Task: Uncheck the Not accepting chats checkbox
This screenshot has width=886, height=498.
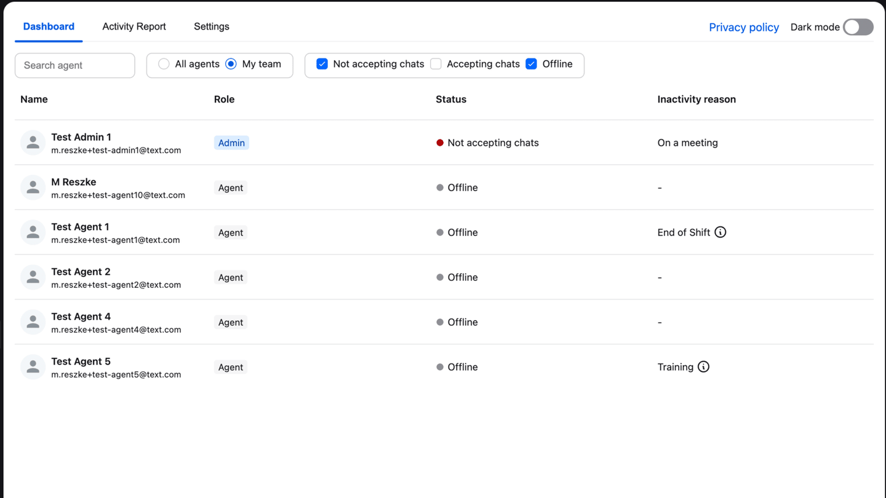Action: tap(322, 64)
